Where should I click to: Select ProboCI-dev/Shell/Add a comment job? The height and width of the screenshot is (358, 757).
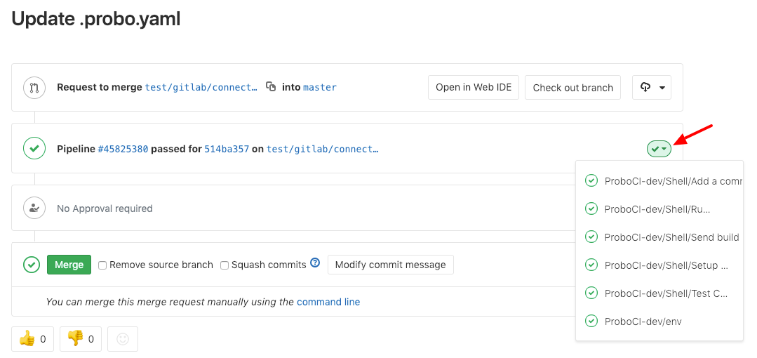coord(663,181)
